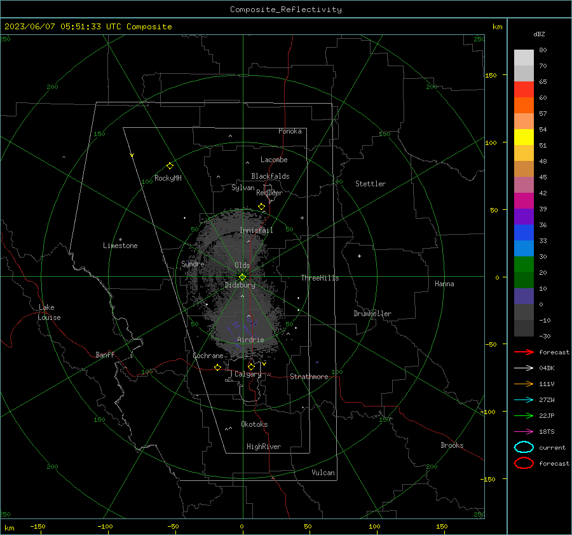Viewport: 572px width, 535px height.
Task: Click the Banff label
Action: [x=105, y=355]
